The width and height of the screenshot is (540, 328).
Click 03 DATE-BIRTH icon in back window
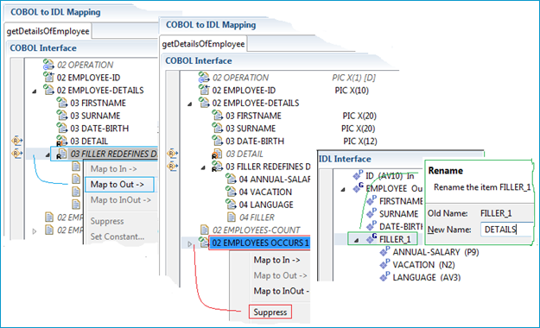[x=62, y=128]
